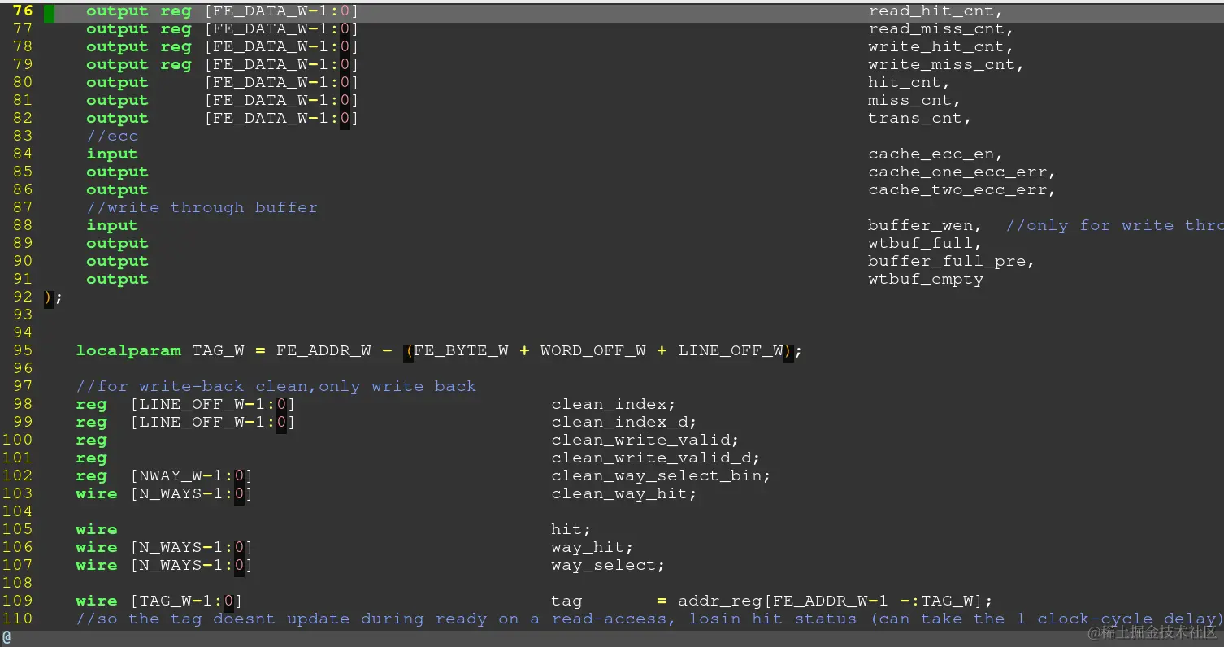Click the //only for write comment
The width and height of the screenshot is (1224, 647).
(x=1114, y=226)
